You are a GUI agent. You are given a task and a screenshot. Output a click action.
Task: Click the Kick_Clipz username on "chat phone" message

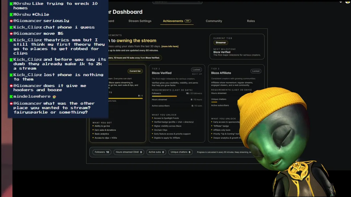(x=28, y=27)
